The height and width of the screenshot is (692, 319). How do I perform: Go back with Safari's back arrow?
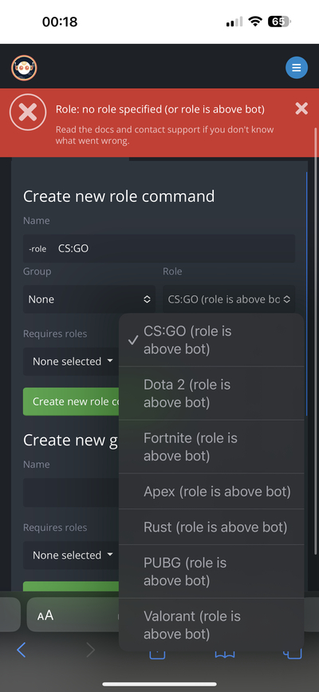(22, 650)
